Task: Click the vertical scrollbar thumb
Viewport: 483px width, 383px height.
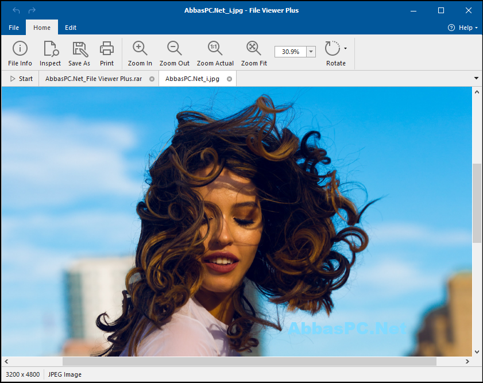Action: (x=477, y=203)
